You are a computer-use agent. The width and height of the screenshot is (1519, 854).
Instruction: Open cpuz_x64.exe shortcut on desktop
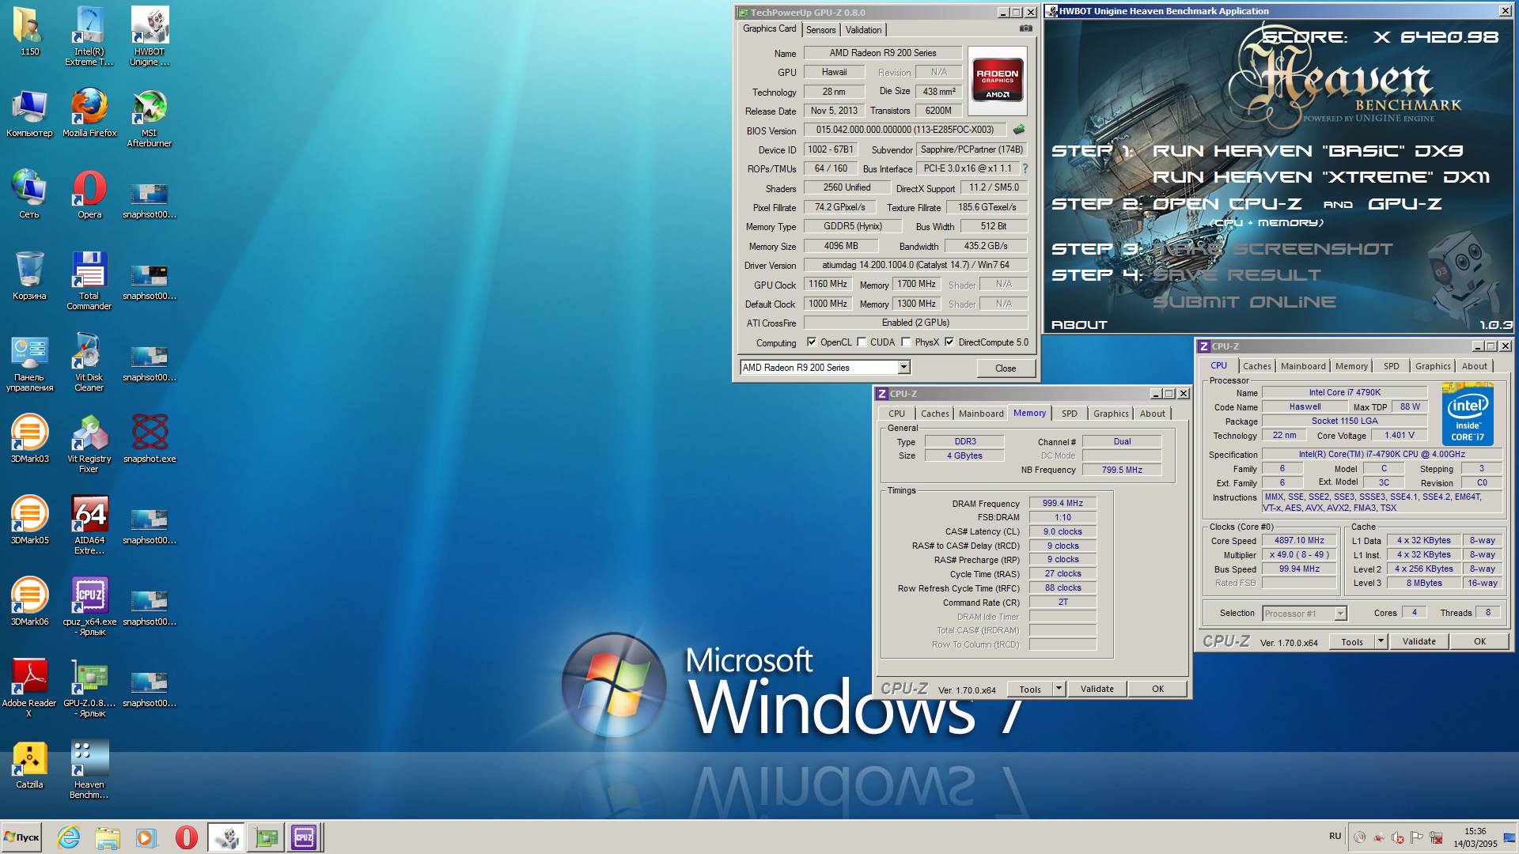[x=89, y=606]
